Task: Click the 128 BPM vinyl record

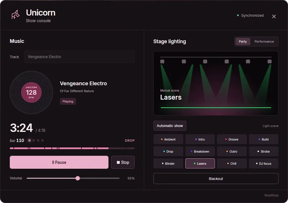Action: pyautogui.click(x=31, y=92)
